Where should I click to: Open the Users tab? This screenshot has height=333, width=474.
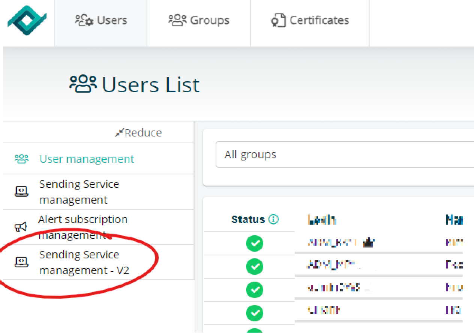click(x=101, y=20)
